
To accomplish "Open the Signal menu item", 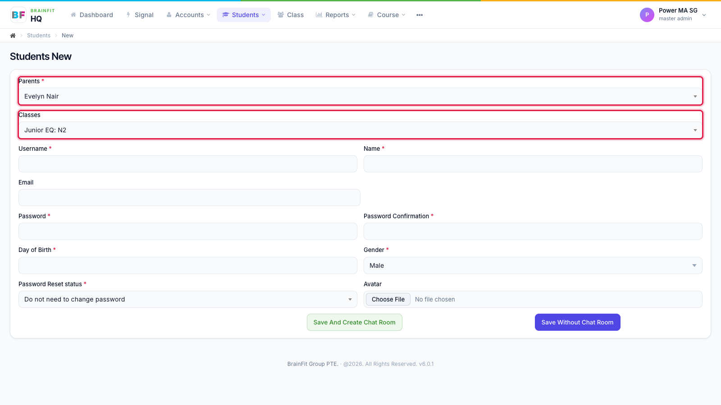I will click(140, 15).
